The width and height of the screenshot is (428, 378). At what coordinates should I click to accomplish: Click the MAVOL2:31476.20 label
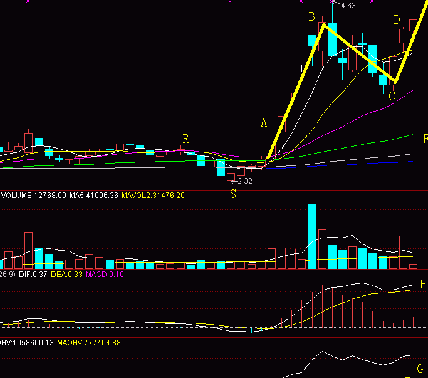click(154, 196)
